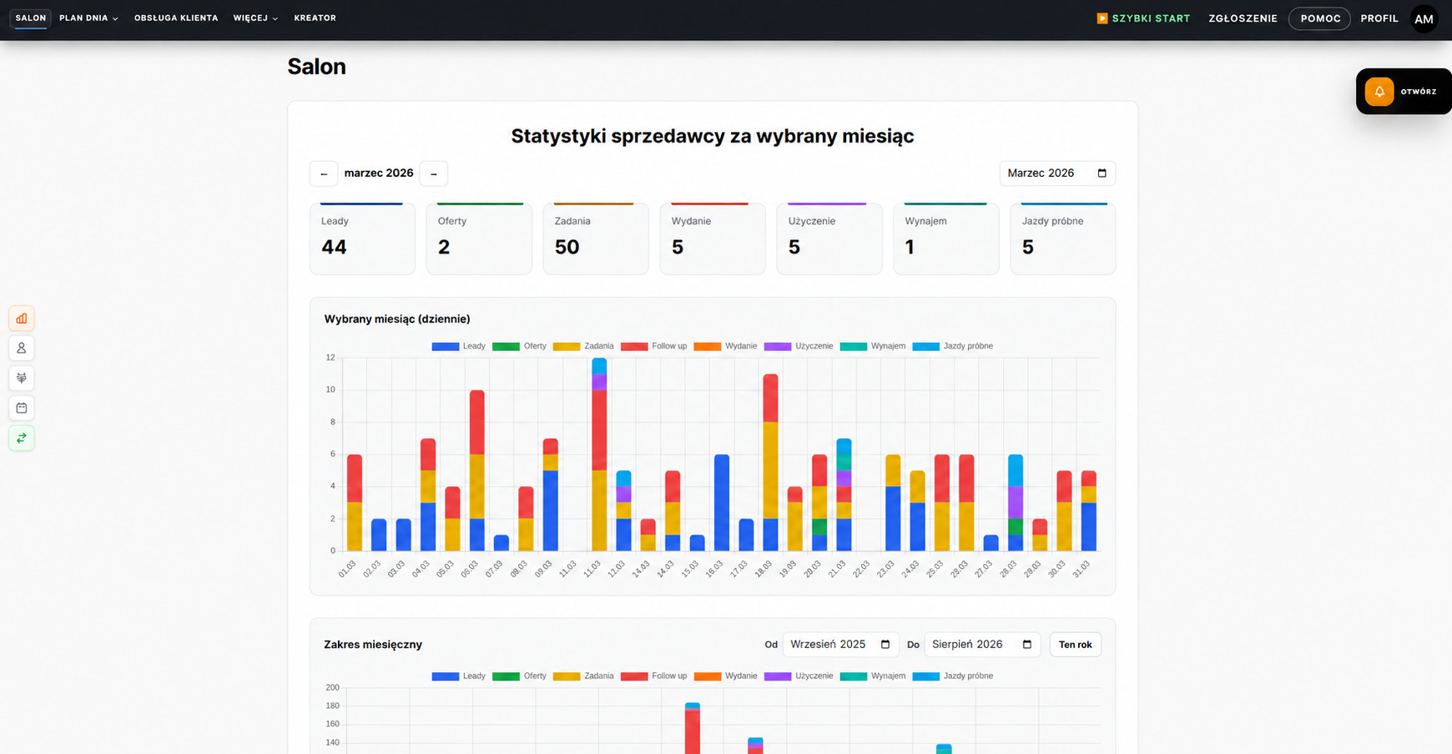Open the calendar sidebar icon
Image resolution: width=1452 pixels, height=754 pixels.
(22, 408)
